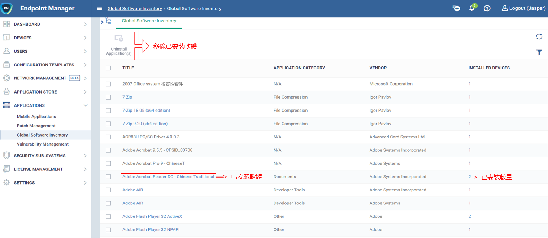Click the BETA badge on Network Management
This screenshot has height=238, width=548.
tap(74, 78)
